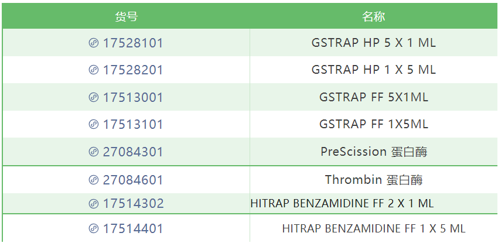Select the GSTRAP FF 1X5ML name cell
The width and height of the screenshot is (498, 243).
coord(374,124)
